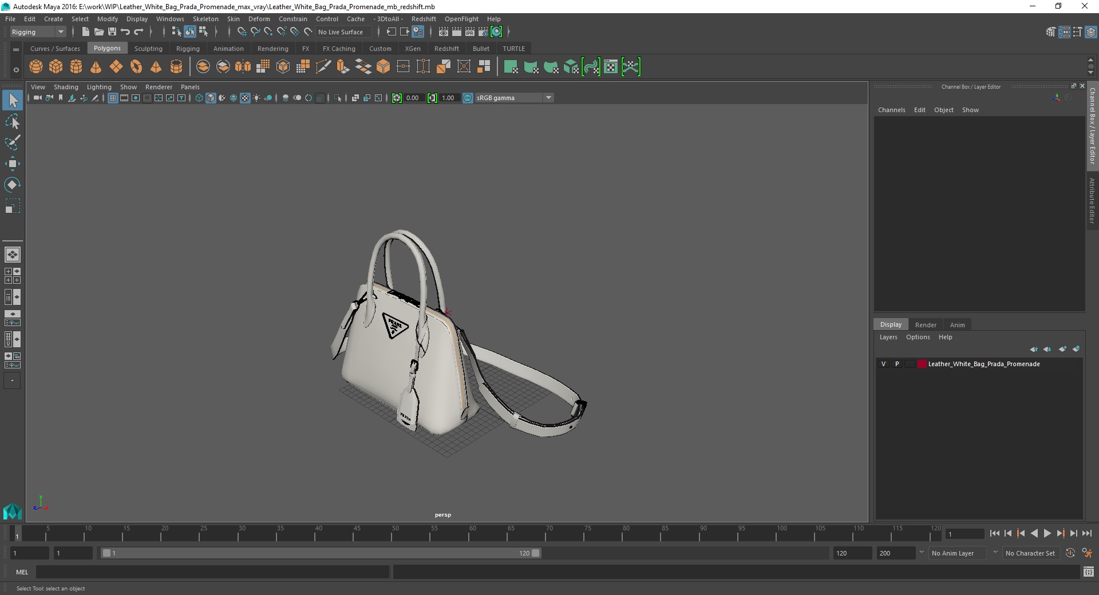Create a polygon pyramid from shelf
Screen dimensions: 1099x595
click(156, 67)
